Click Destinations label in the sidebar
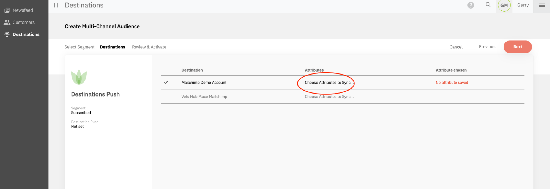The width and height of the screenshot is (550, 189). click(x=26, y=34)
